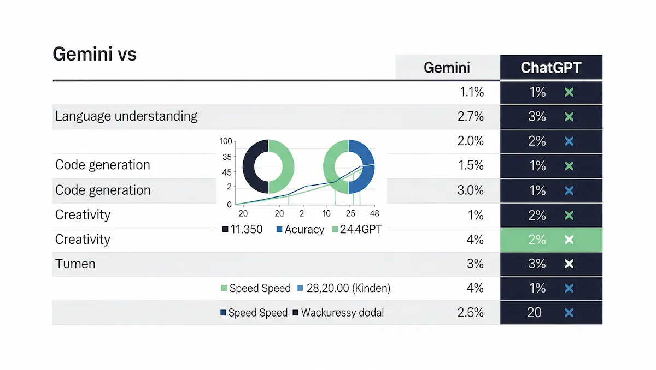Image resolution: width=656 pixels, height=370 pixels.
Task: Select the green and blue donut chart
Action: [x=349, y=166]
